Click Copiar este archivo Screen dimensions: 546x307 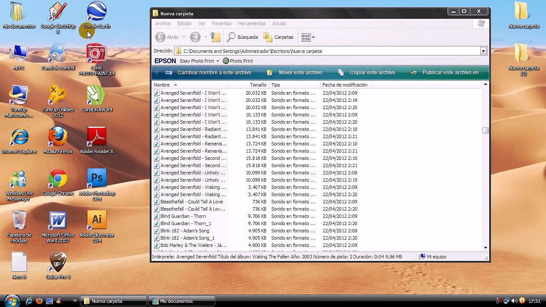[366, 72]
